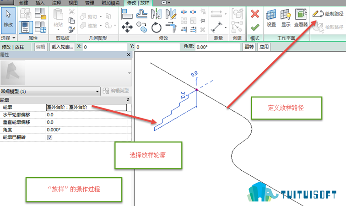Toggle ribbon minimize button beside tabs
The height and width of the screenshot is (206, 346).
164,3
